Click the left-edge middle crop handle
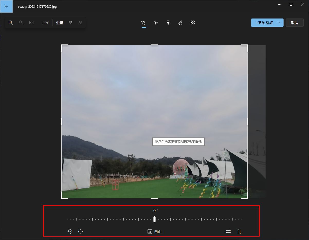309x240 pixels. click(x=61, y=122)
